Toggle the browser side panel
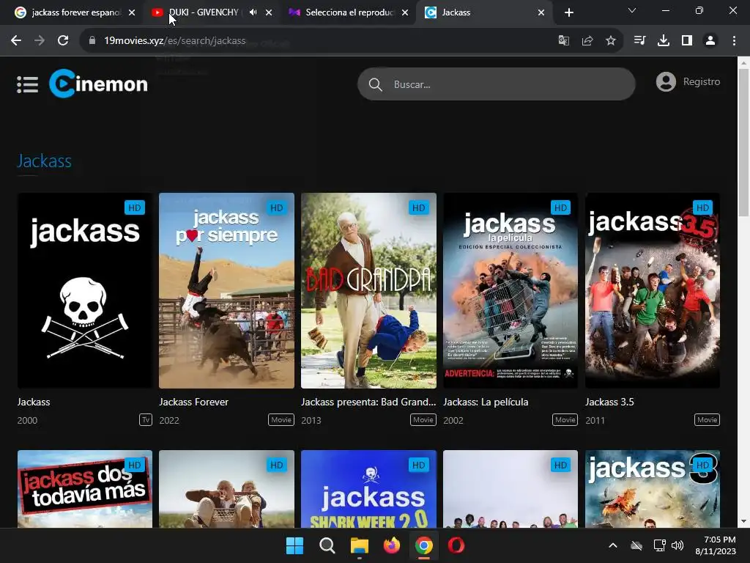Viewport: 750px width, 563px height. pos(687,41)
